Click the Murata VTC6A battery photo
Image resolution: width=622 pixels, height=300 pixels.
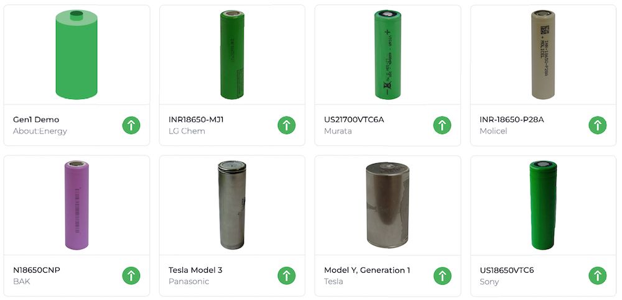pyautogui.click(x=388, y=55)
